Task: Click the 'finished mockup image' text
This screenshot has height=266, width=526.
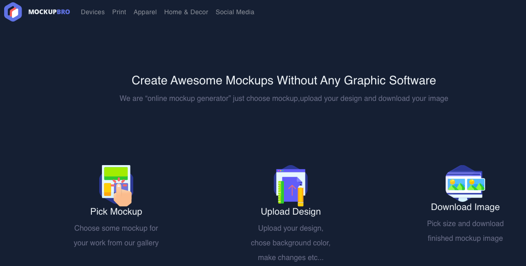Action: 465,238
